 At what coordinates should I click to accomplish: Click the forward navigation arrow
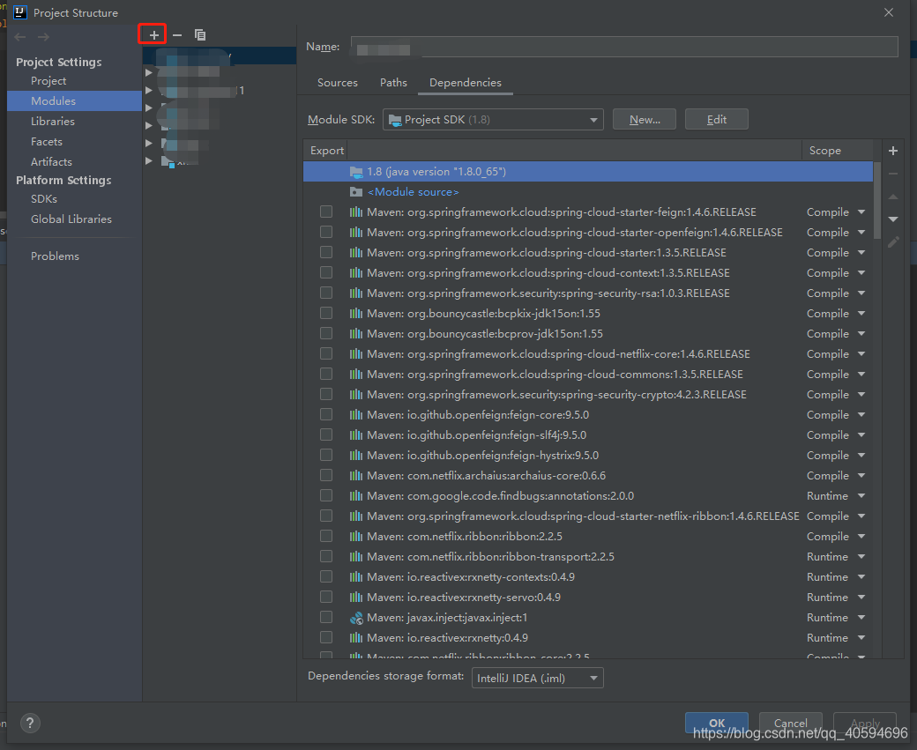pos(43,37)
